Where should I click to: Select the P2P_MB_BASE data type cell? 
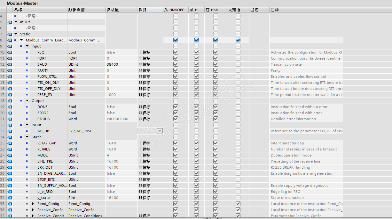[x=86, y=131]
